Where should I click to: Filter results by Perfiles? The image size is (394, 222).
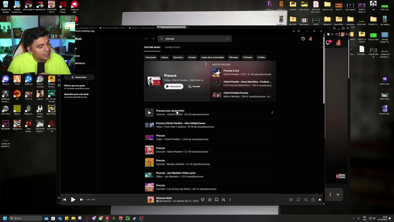261,57
